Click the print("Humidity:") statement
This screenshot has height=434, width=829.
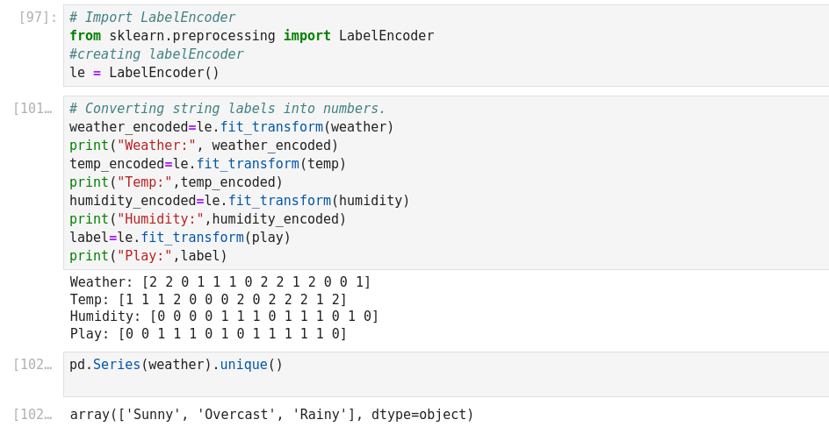pos(207,219)
